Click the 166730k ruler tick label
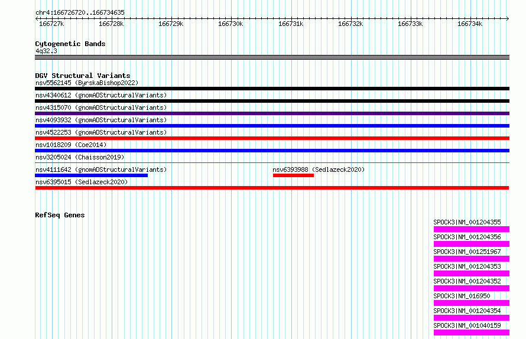Image resolution: width=526 pixels, height=339 pixels. (230, 24)
